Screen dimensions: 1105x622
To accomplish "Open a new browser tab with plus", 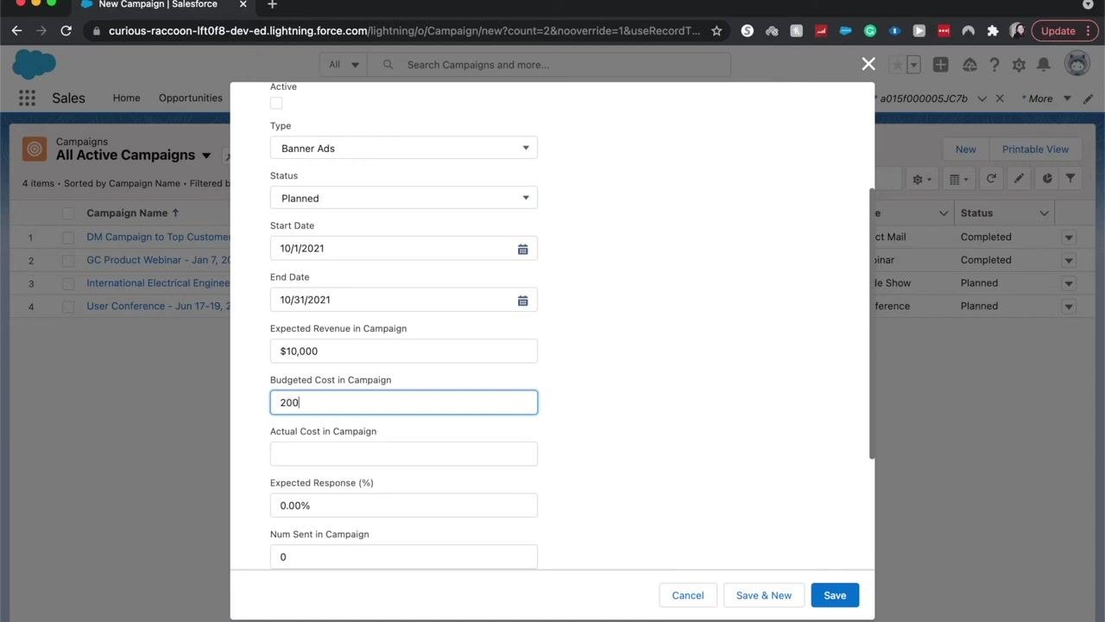I will pyautogui.click(x=272, y=5).
